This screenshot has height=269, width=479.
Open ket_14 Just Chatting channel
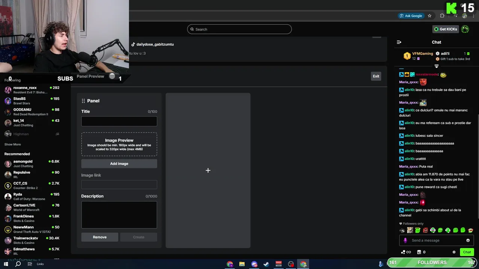tap(32, 123)
